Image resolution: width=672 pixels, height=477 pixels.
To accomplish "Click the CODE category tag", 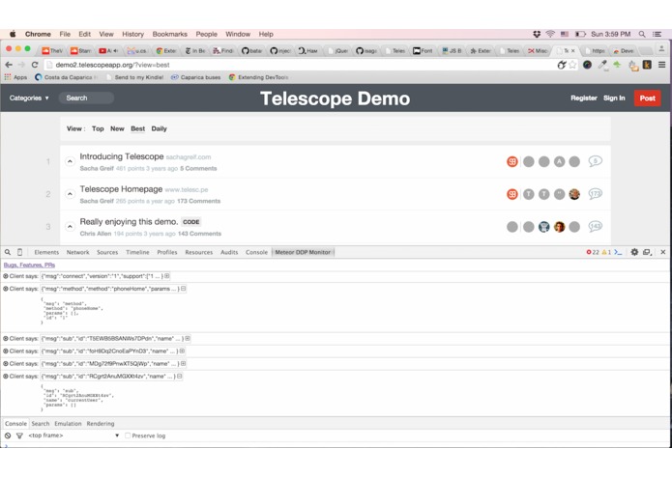I will [x=191, y=222].
